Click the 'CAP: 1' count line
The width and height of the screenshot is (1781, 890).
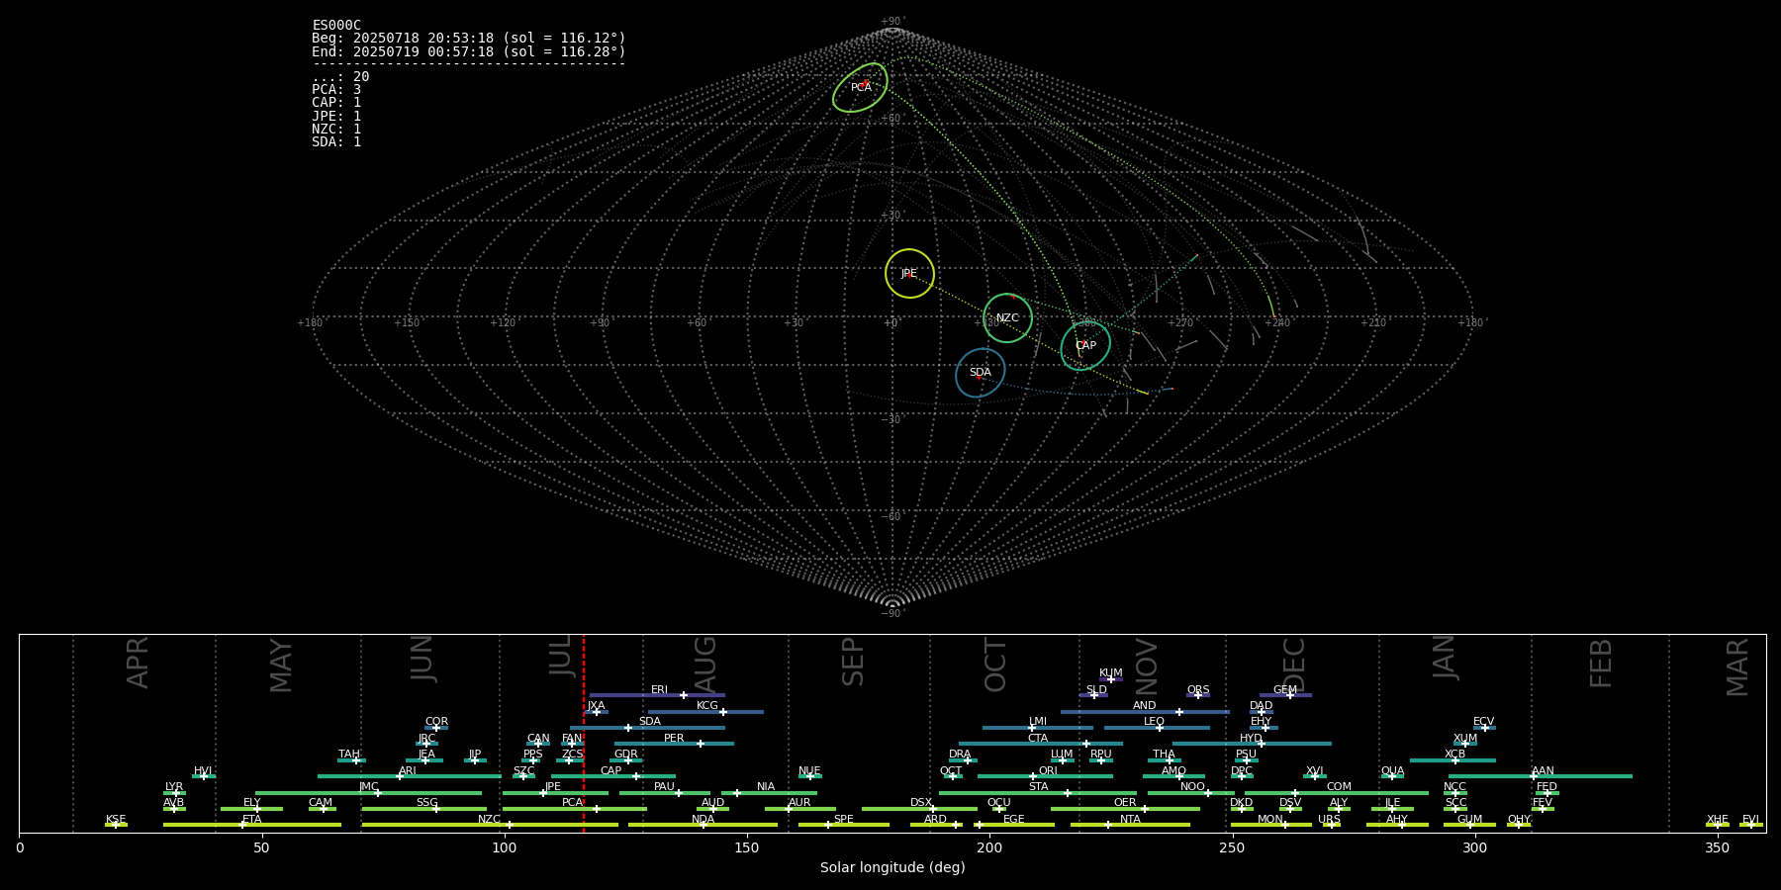pos(336,102)
